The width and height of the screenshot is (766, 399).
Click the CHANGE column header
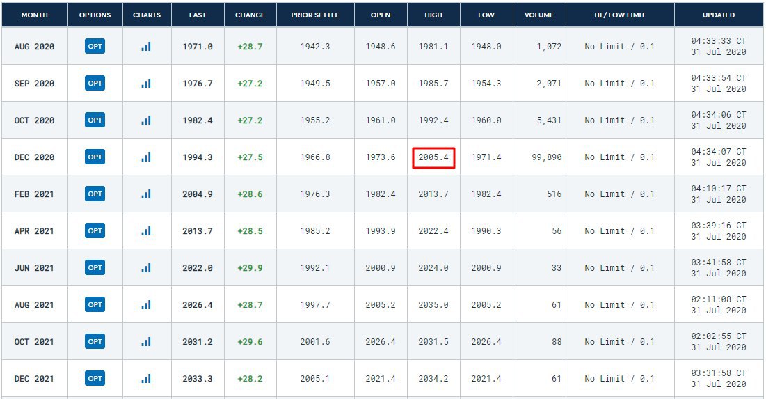pos(250,15)
